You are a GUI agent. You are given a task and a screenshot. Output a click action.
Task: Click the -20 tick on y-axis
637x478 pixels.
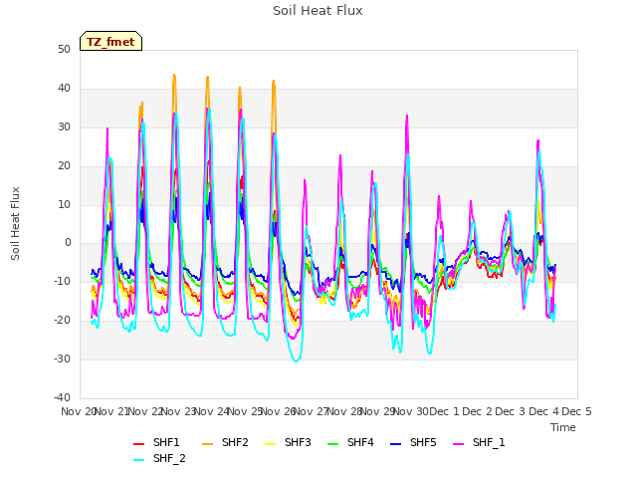[x=62, y=321]
